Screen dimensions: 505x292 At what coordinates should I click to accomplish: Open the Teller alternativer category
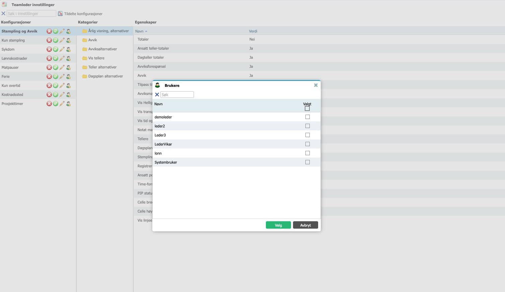102,67
